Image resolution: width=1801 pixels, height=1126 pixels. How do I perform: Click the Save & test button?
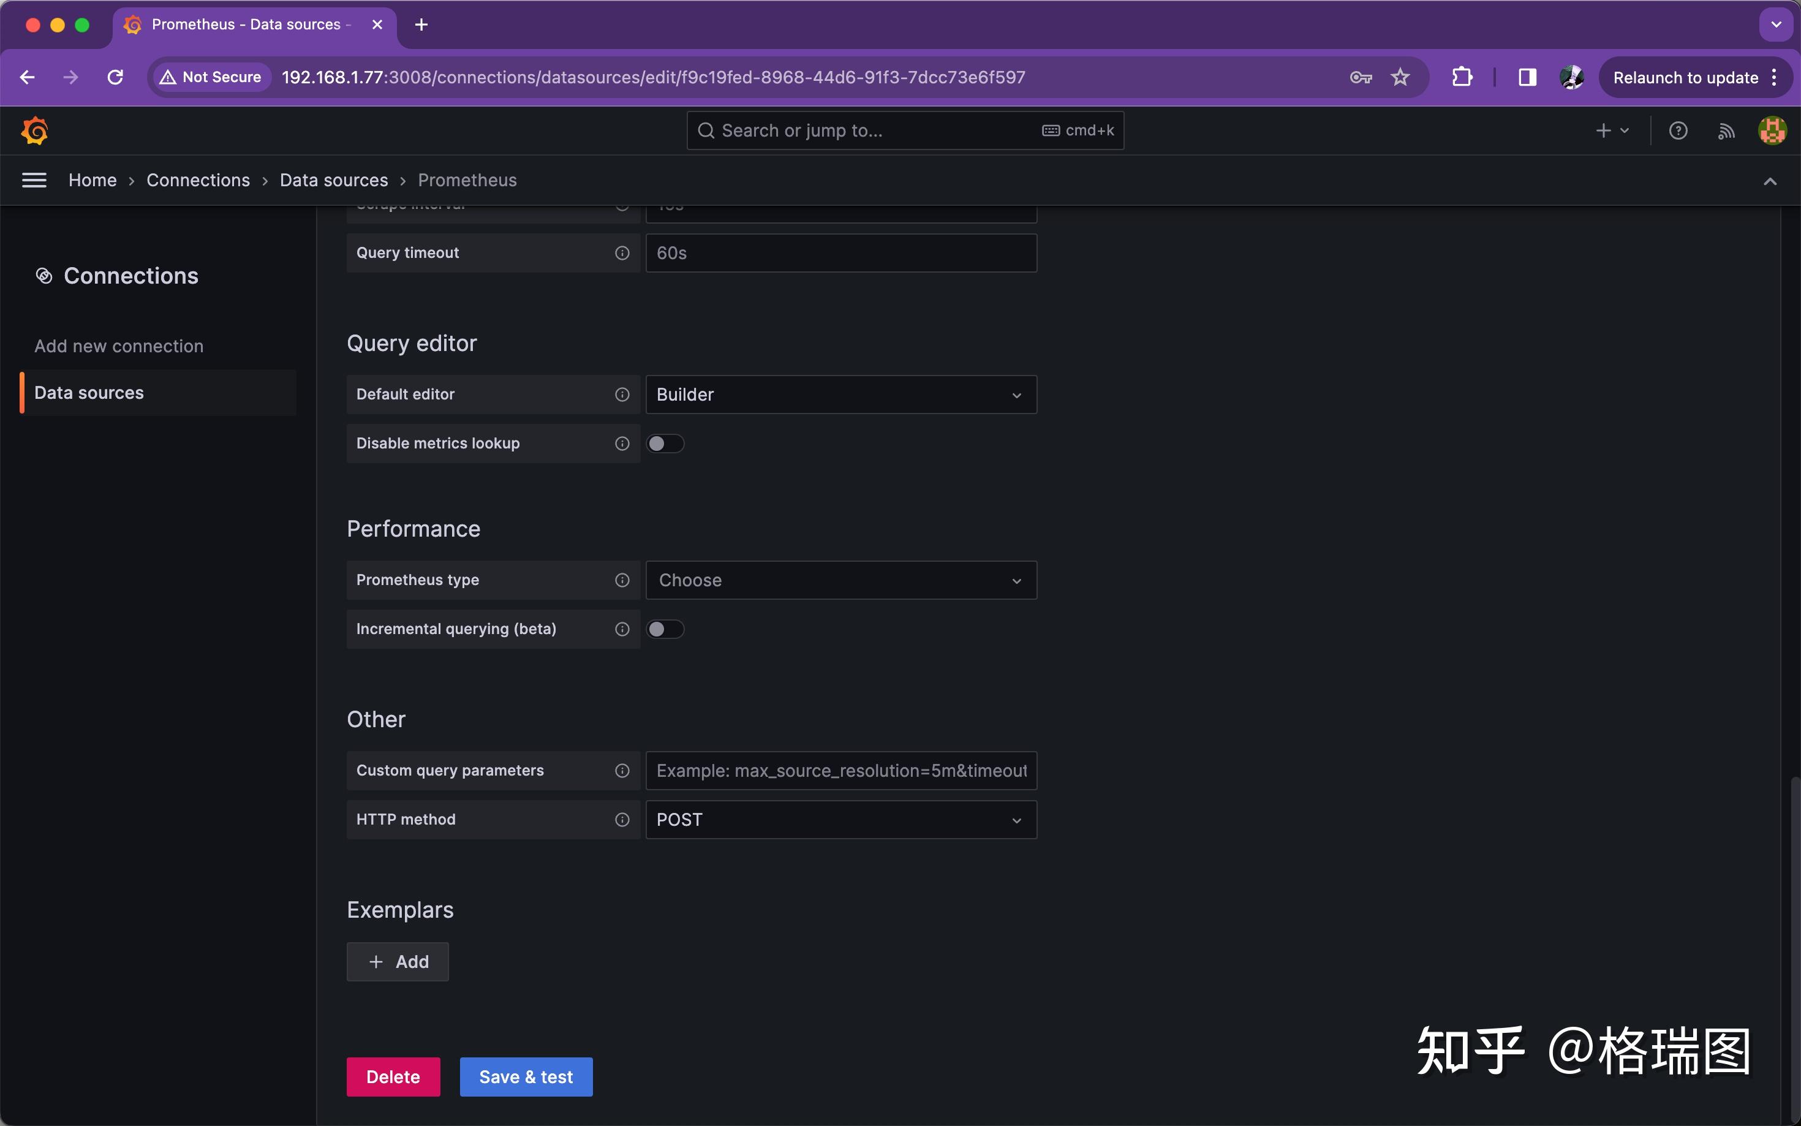click(x=526, y=1077)
